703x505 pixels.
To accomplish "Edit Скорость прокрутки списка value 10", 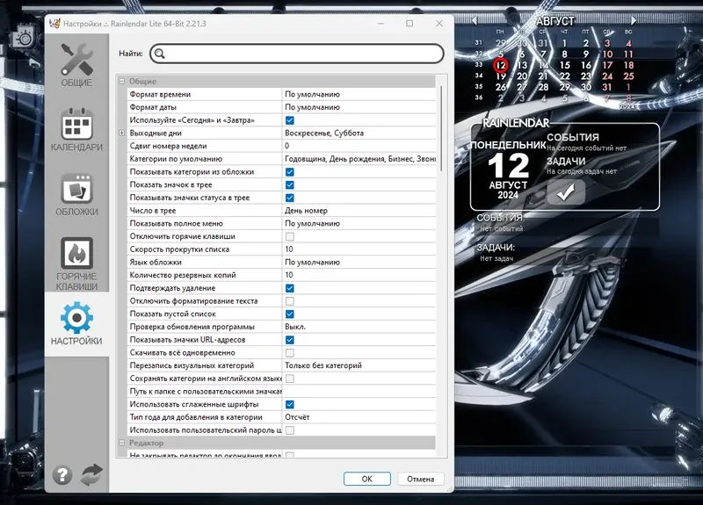I will click(359, 249).
